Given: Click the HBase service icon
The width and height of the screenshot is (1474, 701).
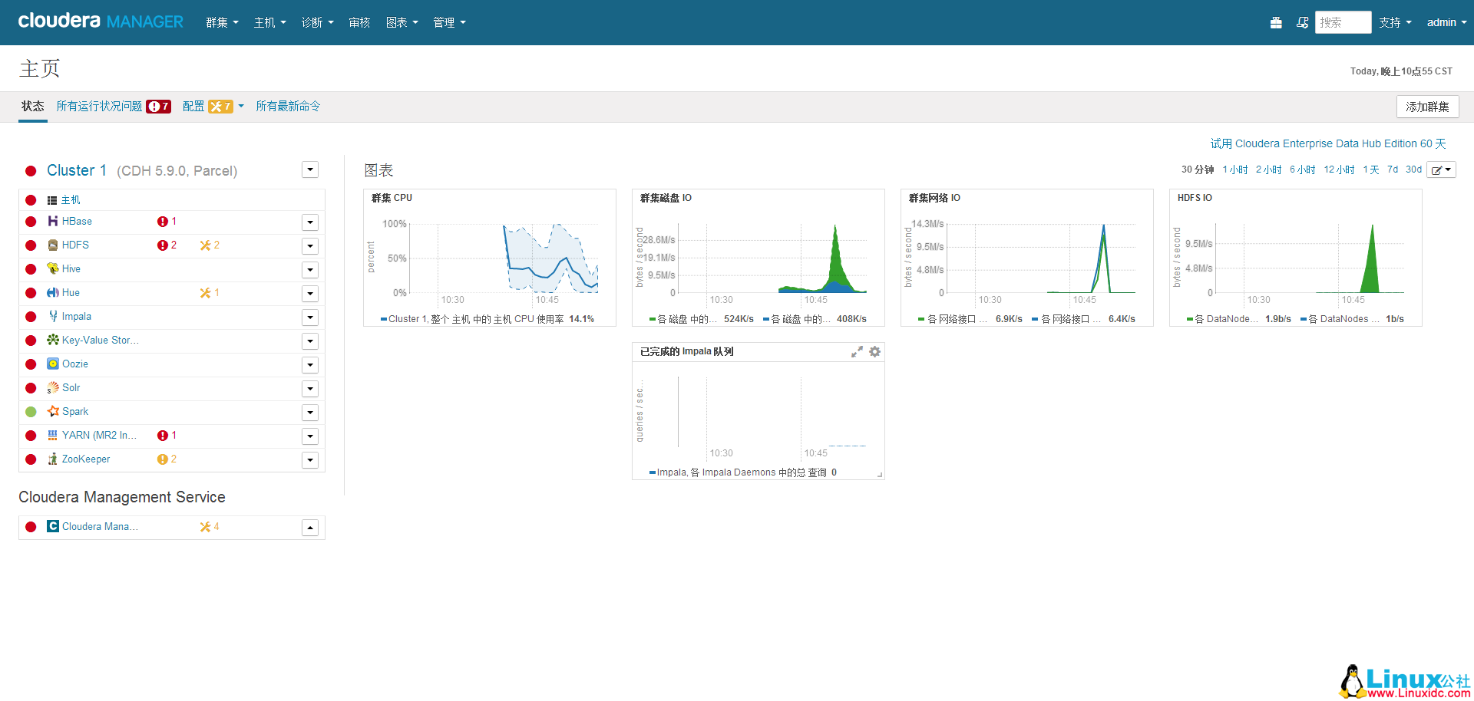Looking at the screenshot, I should [52, 222].
